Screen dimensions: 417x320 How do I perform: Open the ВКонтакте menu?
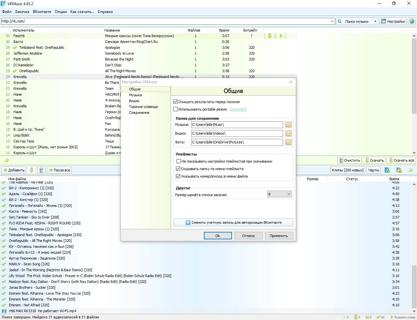tap(42, 12)
